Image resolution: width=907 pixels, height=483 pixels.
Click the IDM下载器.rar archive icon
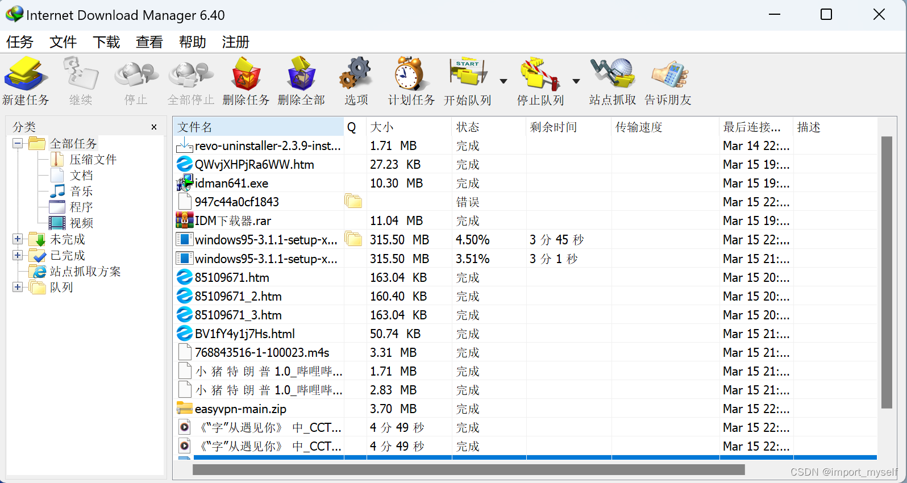pos(185,220)
